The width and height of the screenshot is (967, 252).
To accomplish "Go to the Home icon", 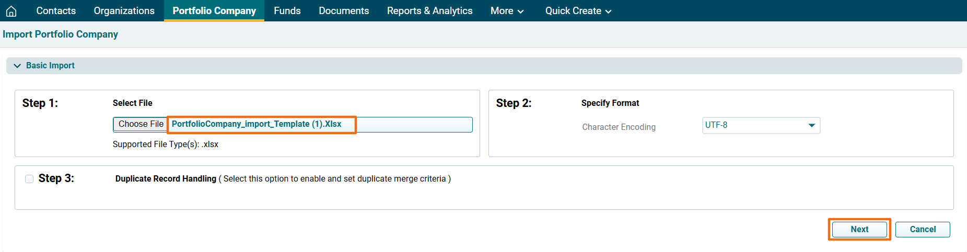I will [x=11, y=11].
